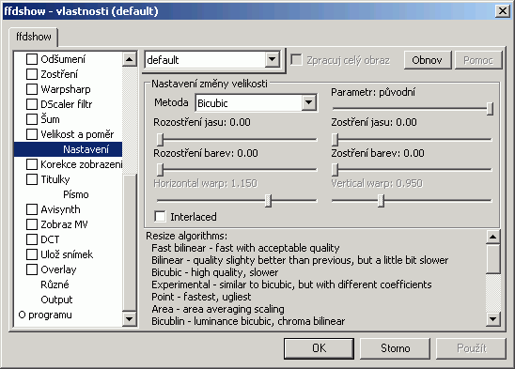Screen dimensions: 515x369
Task: Toggle the Ulož snímek checkbox
Action: (x=32, y=254)
